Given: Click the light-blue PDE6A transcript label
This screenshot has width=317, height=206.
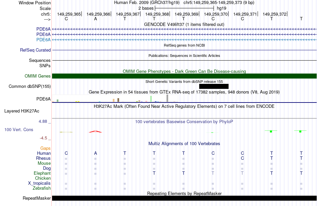Looking at the screenshot, I should point(43,40).
